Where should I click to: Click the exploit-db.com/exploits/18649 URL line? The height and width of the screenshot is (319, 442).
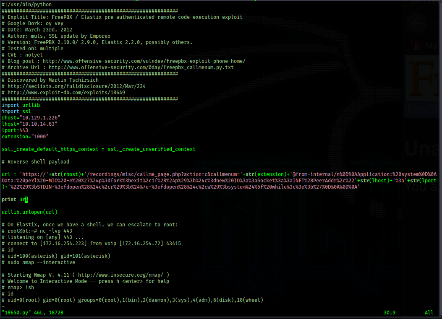[x=63, y=93]
